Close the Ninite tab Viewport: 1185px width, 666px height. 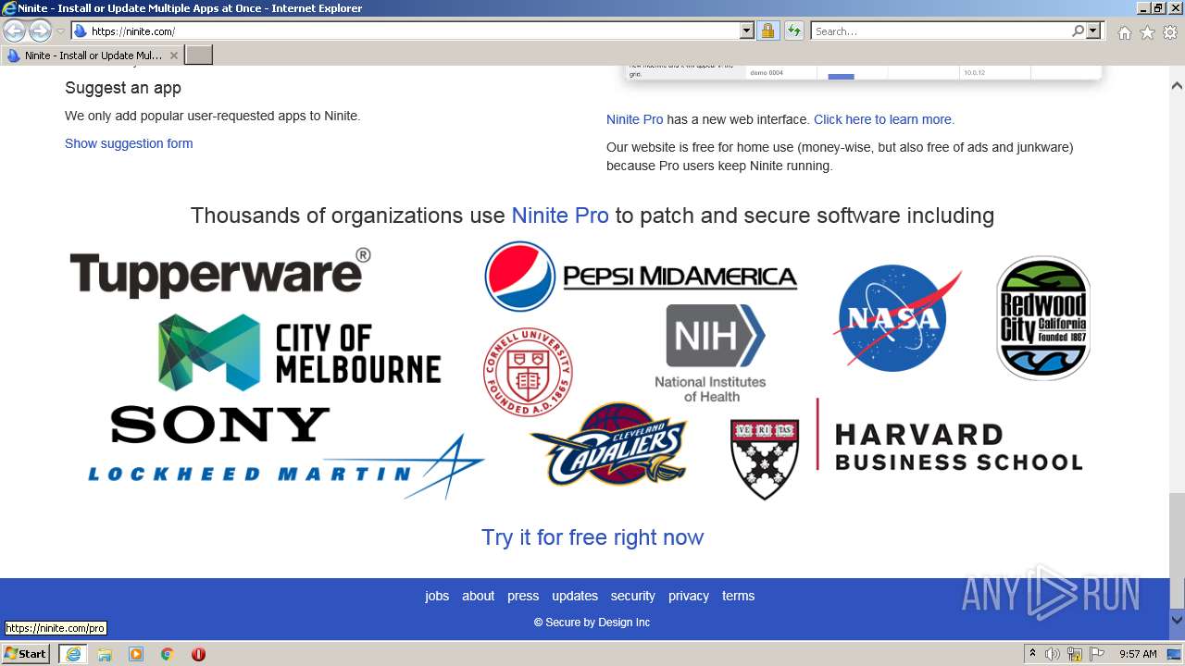click(174, 55)
